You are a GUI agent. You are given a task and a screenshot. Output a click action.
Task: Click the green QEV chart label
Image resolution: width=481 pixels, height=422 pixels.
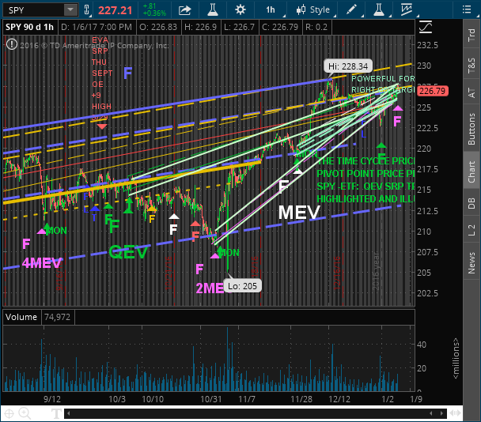pos(128,252)
